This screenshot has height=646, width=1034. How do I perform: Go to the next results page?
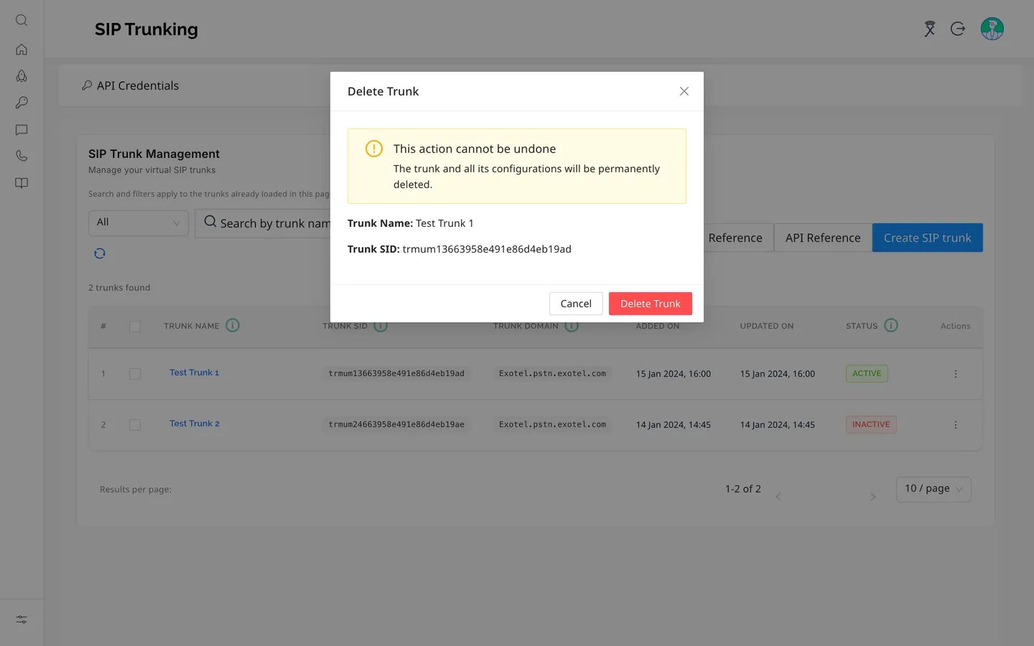pyautogui.click(x=873, y=497)
